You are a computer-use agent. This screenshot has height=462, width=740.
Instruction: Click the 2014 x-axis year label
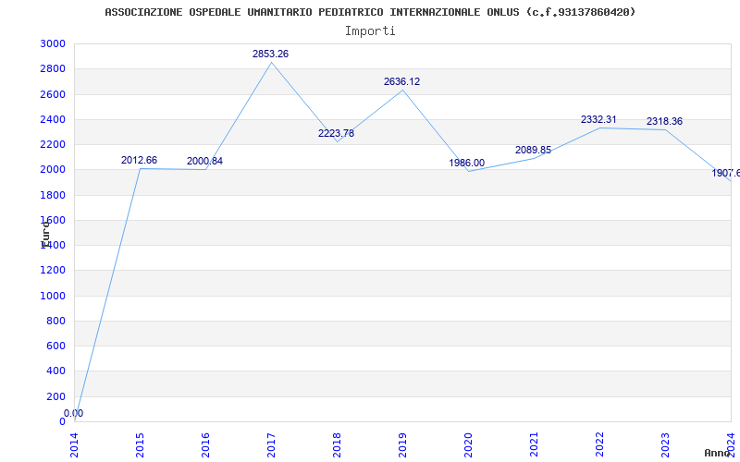pyautogui.click(x=75, y=445)
